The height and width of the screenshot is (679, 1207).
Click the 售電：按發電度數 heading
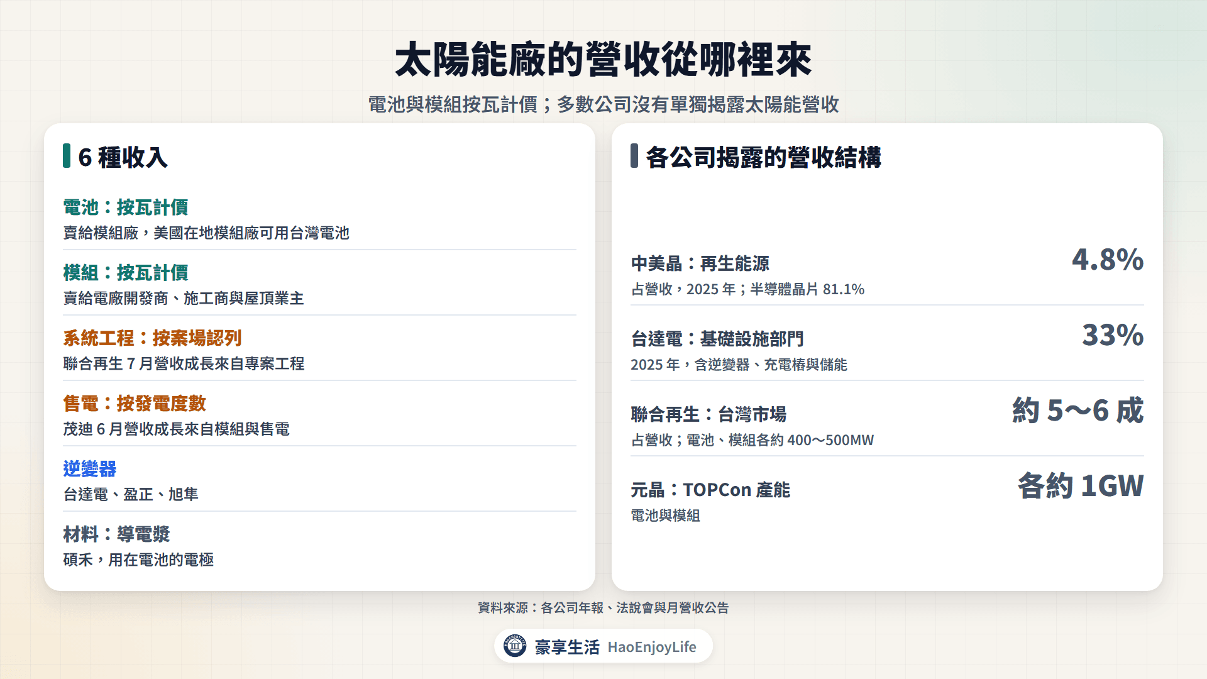point(135,404)
